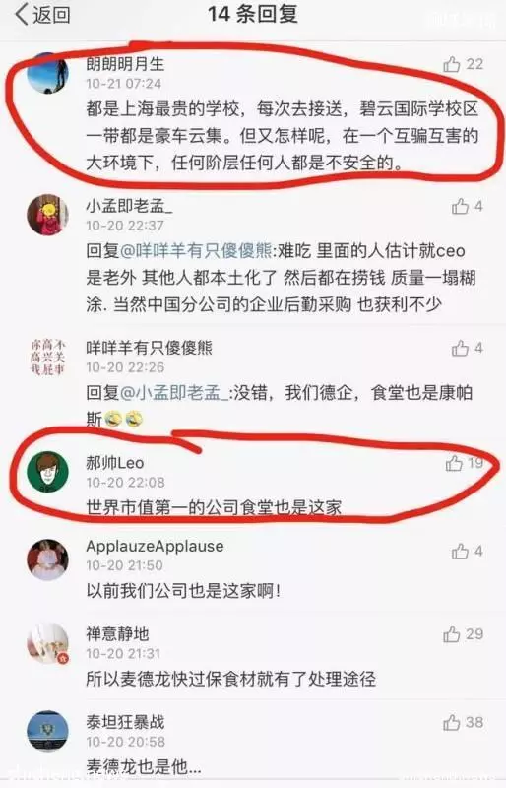Tap thumbs-up on 郝帅Leo's comment
Image resolution: width=506 pixels, height=788 pixels.
[x=454, y=463]
